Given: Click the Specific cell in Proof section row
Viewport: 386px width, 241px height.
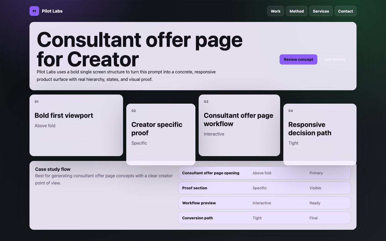Looking at the screenshot, I should point(259,188).
